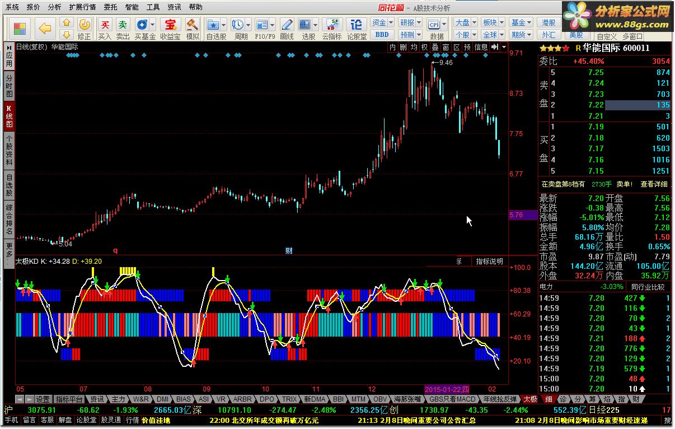The width and height of the screenshot is (675, 429).
Task: Open the 买入 buy icon
Action: tap(105, 29)
